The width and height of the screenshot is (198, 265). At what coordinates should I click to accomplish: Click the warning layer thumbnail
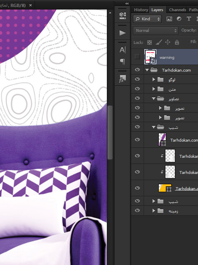click(150, 57)
